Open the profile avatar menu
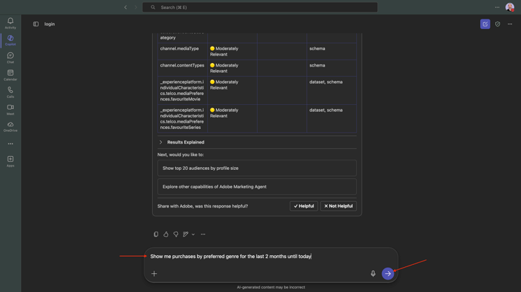 pyautogui.click(x=510, y=8)
